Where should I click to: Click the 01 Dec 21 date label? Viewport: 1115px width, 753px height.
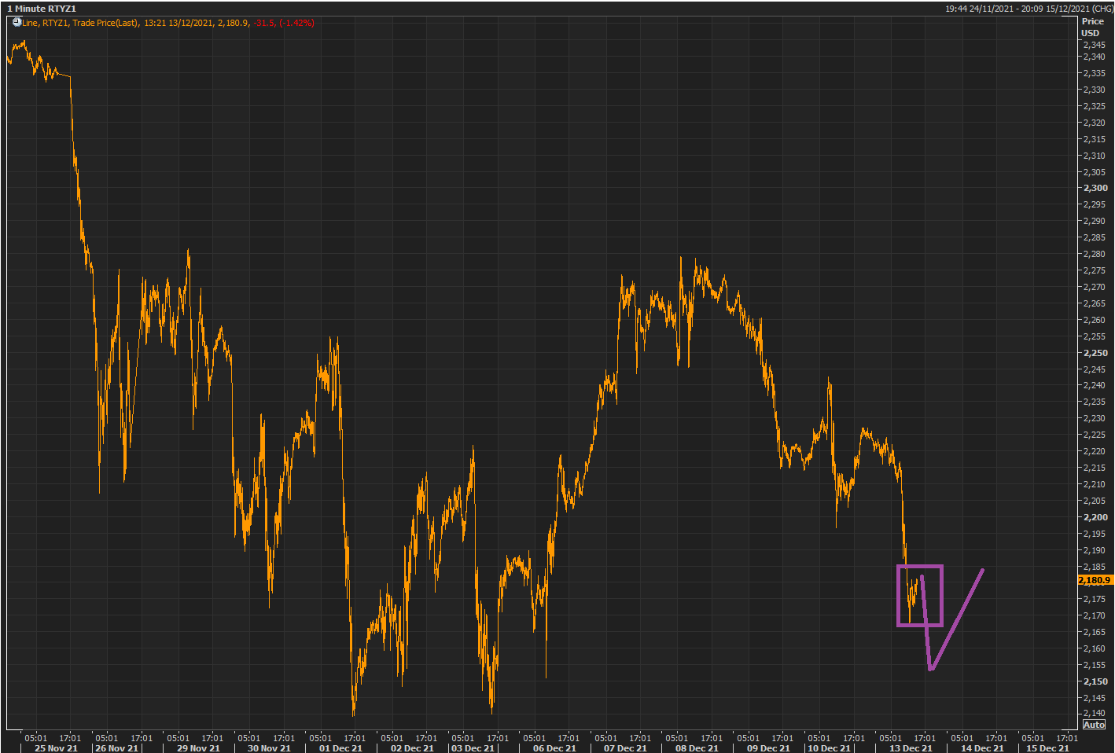pyautogui.click(x=340, y=748)
